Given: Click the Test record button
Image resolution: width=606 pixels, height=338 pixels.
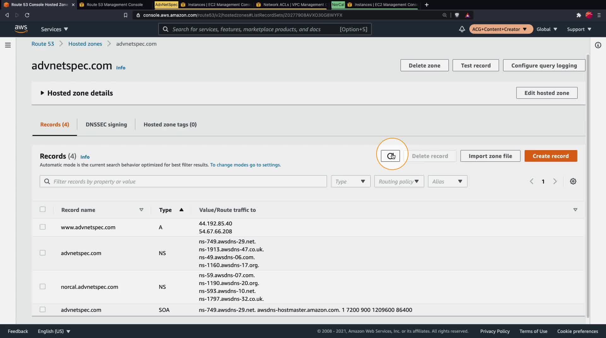Looking at the screenshot, I should pyautogui.click(x=476, y=65).
